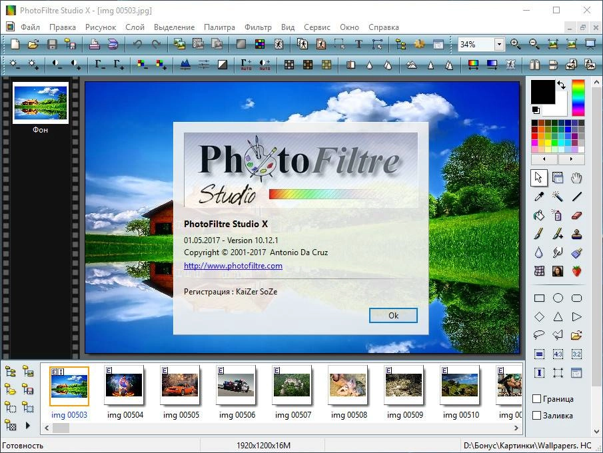Select the img 00509 thumbnail
603x453 pixels.
pos(404,386)
